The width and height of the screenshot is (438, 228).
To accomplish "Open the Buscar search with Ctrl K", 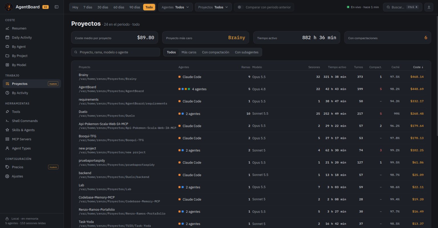I will (403, 7).
